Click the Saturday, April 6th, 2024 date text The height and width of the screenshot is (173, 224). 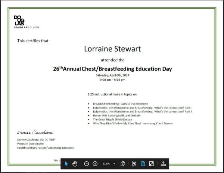[x=112, y=75]
